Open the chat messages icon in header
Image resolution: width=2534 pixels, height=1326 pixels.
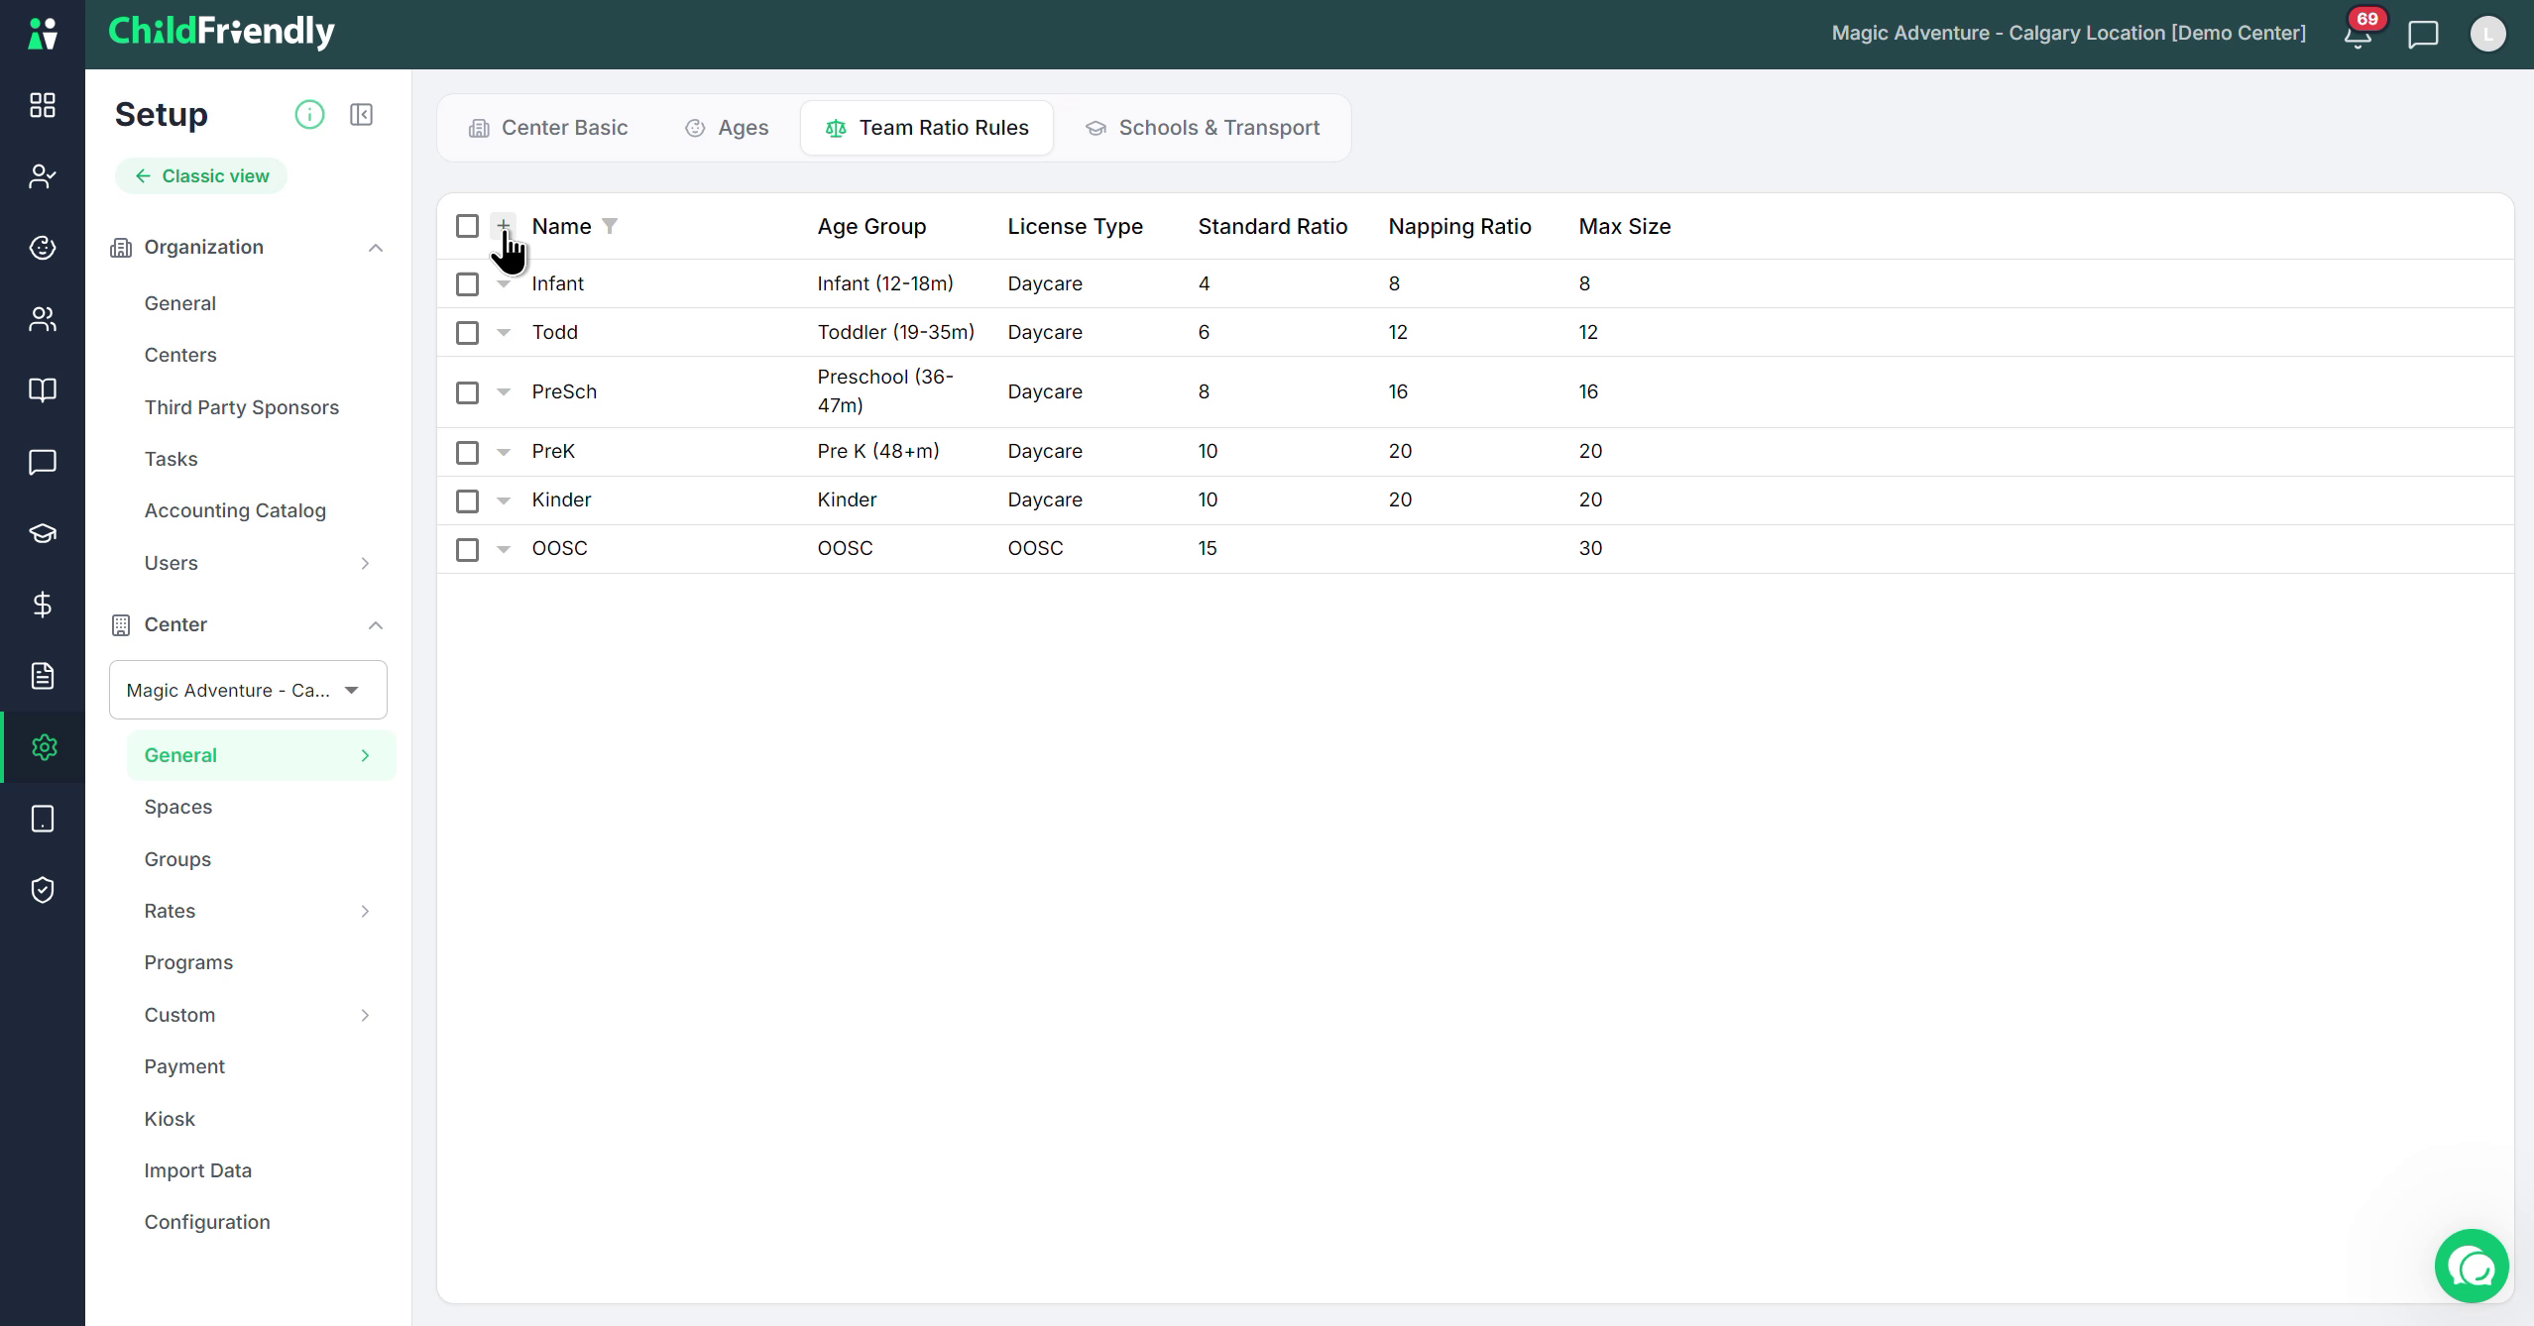[2423, 35]
